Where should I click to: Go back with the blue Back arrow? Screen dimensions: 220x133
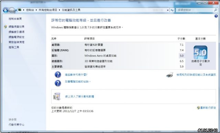point(6,10)
